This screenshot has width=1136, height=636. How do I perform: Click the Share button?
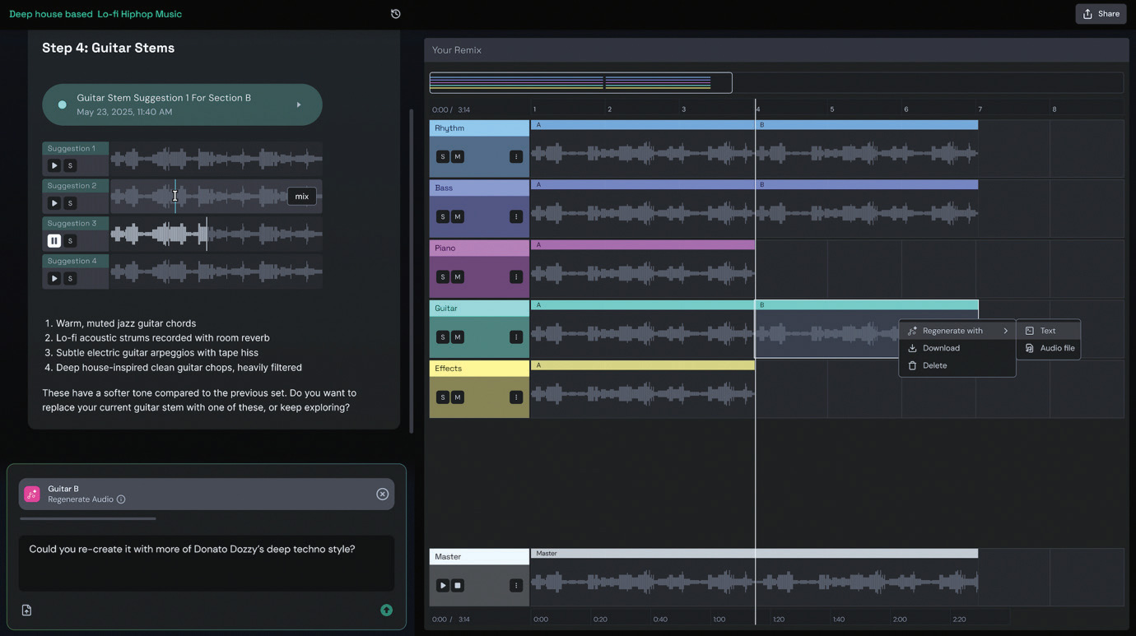pyautogui.click(x=1101, y=14)
